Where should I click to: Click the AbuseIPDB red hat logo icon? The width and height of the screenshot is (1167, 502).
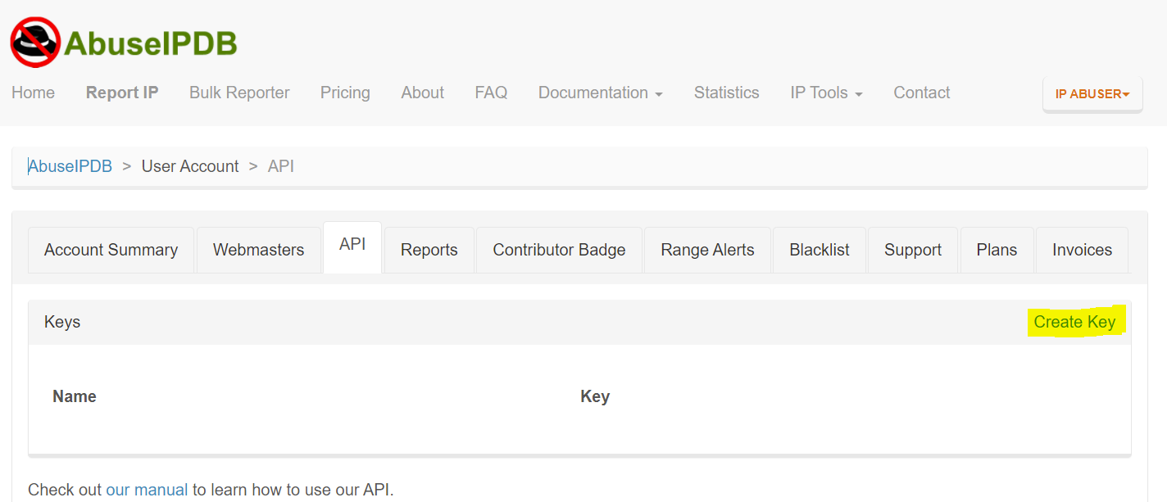point(35,42)
